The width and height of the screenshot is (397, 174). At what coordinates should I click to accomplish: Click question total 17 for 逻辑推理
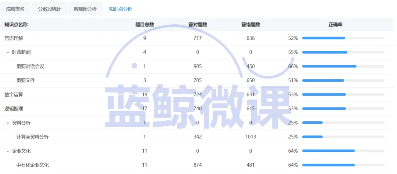pos(144,109)
